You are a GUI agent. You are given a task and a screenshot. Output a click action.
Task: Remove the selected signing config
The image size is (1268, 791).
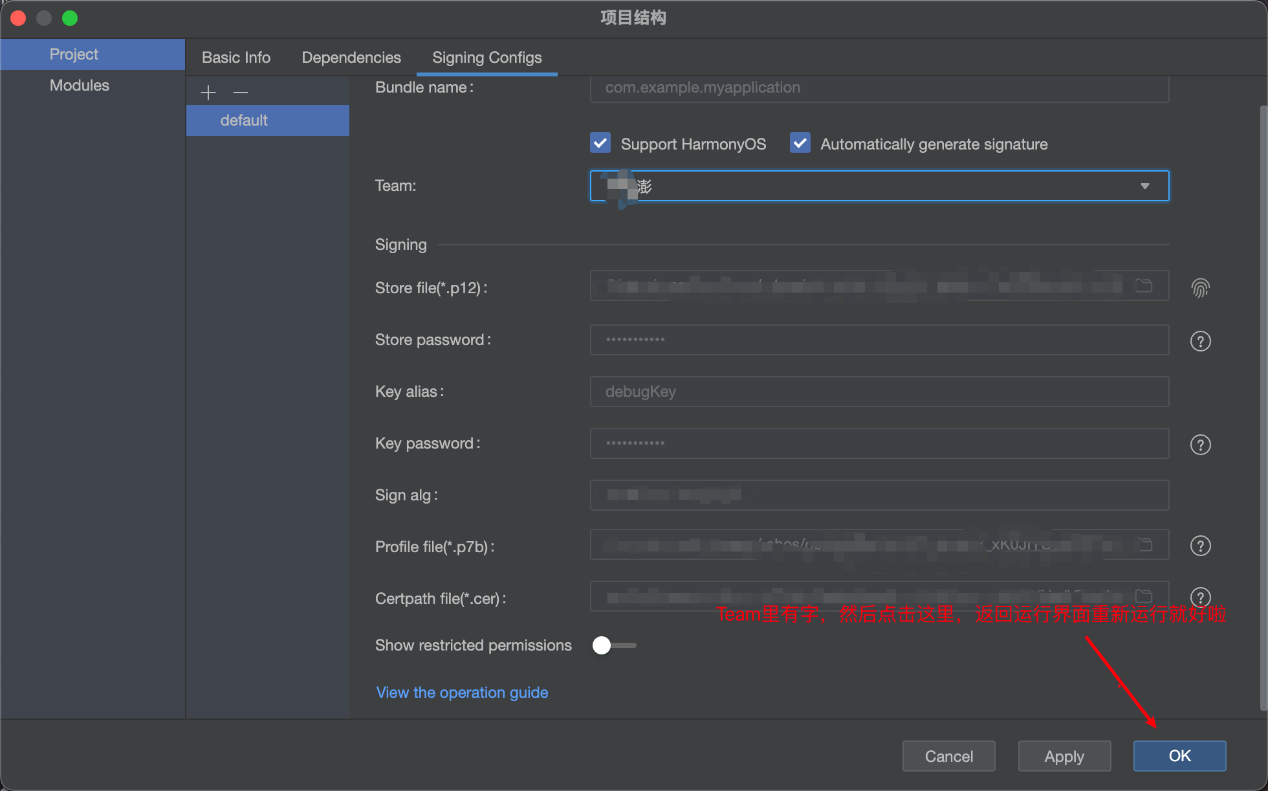click(240, 92)
